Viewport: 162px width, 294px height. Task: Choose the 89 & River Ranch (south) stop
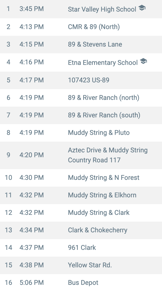pyautogui.click(x=104, y=115)
